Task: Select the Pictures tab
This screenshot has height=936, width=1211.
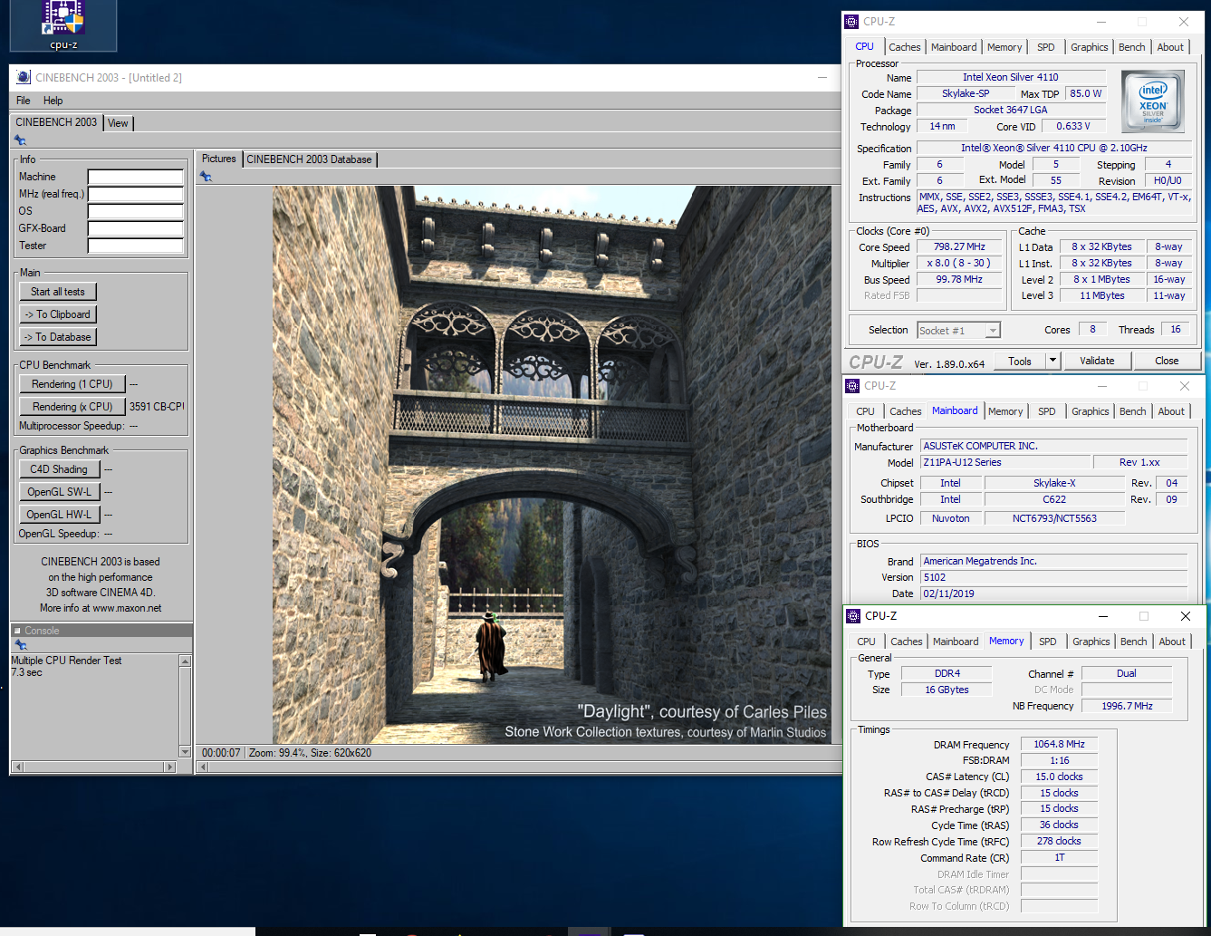Action: pos(218,159)
